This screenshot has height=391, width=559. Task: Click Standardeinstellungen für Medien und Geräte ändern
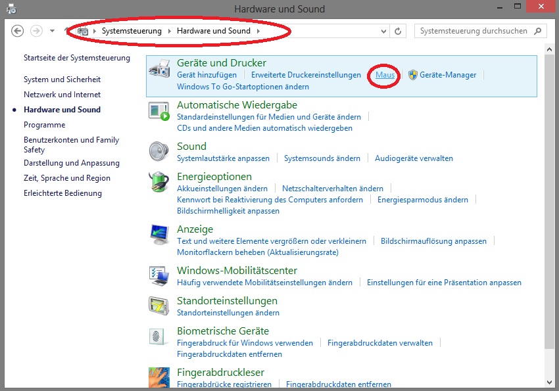269,117
